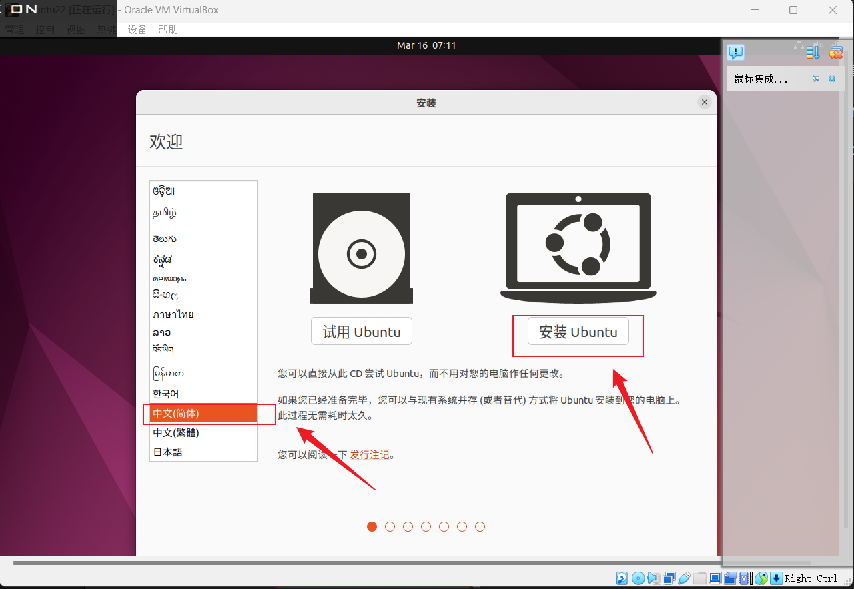Click the USB devices status icon
Screen dimensions: 854x589
(x=685, y=578)
